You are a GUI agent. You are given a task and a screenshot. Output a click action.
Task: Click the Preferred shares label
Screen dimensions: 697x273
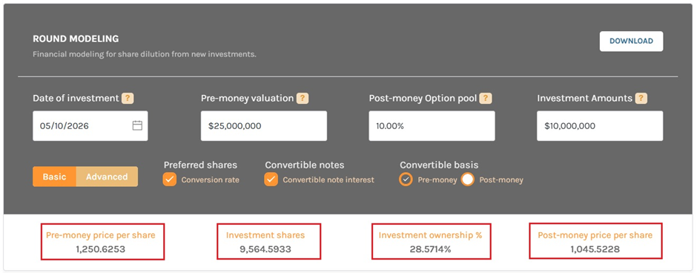[x=200, y=165]
